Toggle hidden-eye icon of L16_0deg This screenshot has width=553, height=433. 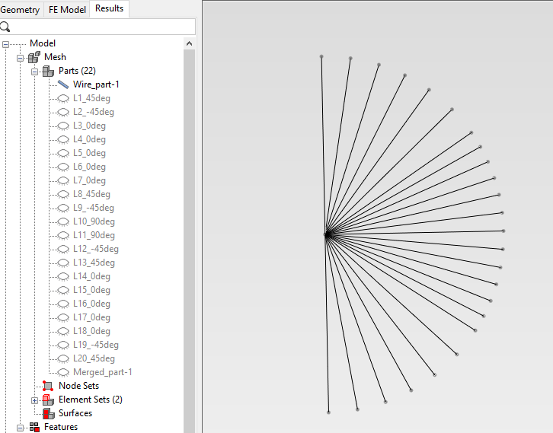[x=63, y=304]
